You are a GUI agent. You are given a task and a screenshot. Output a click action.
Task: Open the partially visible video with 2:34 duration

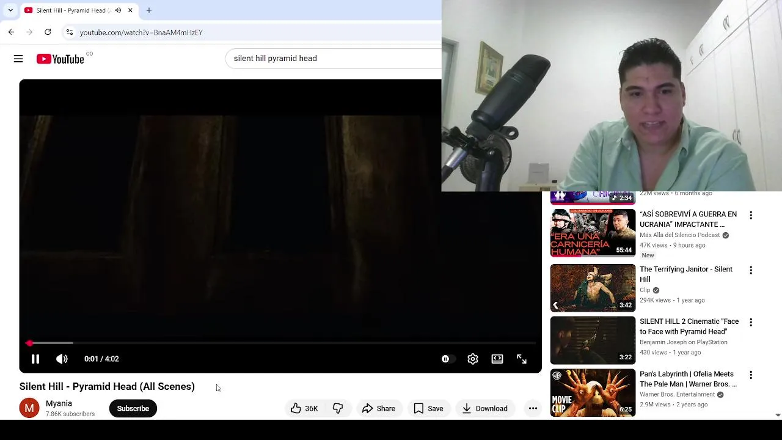(x=593, y=197)
